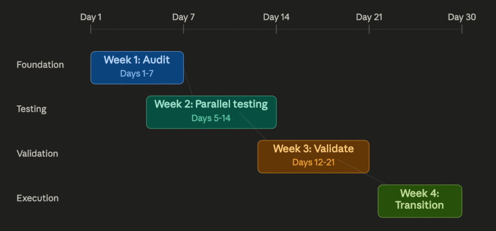This screenshot has width=496, height=231.
Task: Select the Week 1: Audit title
Action: click(x=137, y=60)
